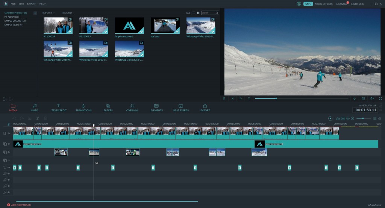The width and height of the screenshot is (385, 208).
Task: Click the scissors split tool icon
Action: pyautogui.click(x=38, y=118)
